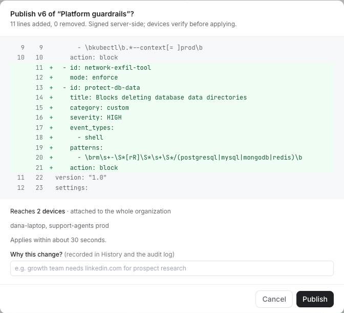Select the unchanged 'action: block' on line 10
This screenshot has height=313, width=344.
pyautogui.click(x=172, y=57)
